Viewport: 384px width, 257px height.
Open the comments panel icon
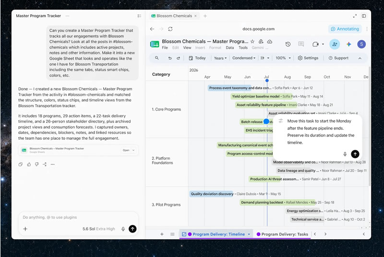301,44
